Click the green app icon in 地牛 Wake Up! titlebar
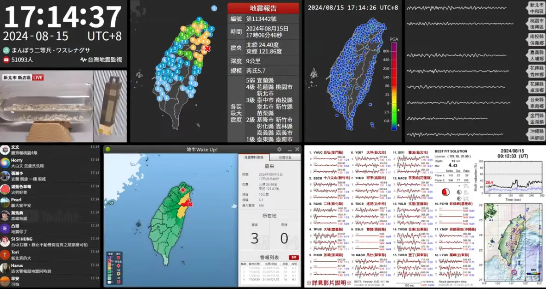 pos(107,149)
